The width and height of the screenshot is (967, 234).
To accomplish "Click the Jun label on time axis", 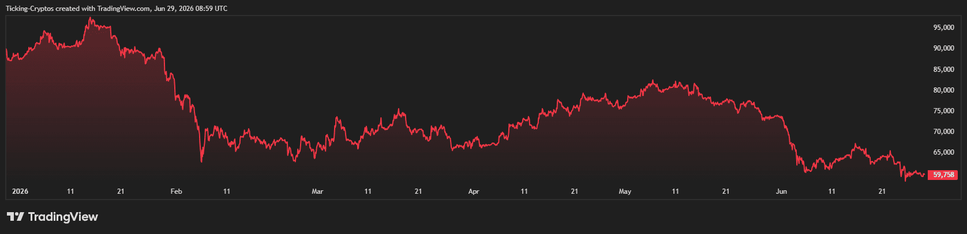I will pos(781,191).
